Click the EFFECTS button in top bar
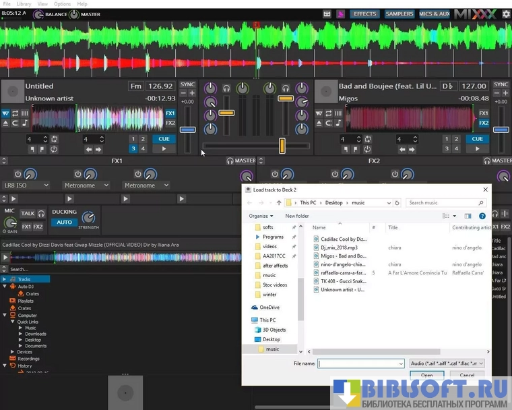This screenshot has height=410, width=512. click(365, 13)
